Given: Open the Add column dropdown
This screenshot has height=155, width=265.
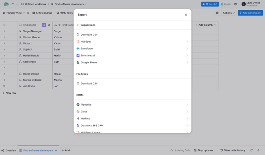Looking at the screenshot, I should [x=205, y=25].
